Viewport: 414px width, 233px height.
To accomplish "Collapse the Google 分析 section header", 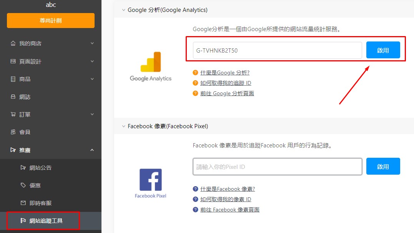I will (123, 10).
